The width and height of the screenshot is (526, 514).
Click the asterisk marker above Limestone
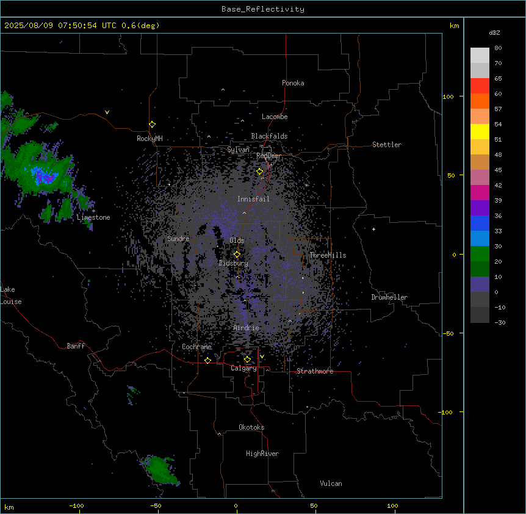click(93, 211)
